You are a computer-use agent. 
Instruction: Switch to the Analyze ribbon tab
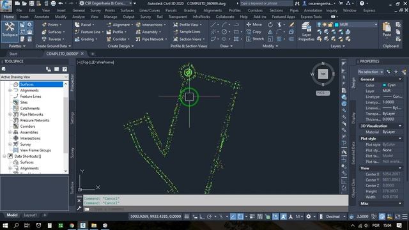click(78, 17)
